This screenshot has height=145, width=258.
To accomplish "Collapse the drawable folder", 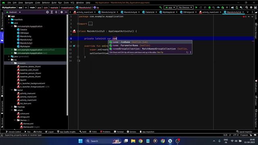I will pos(12,63).
